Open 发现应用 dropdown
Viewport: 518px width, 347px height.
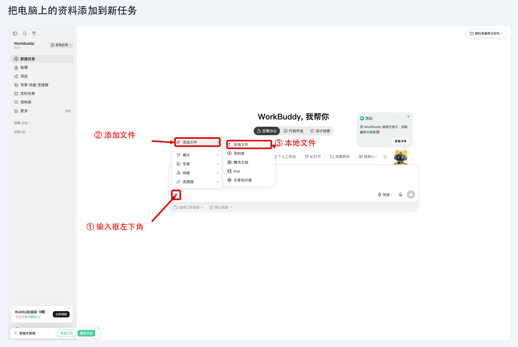61,45
